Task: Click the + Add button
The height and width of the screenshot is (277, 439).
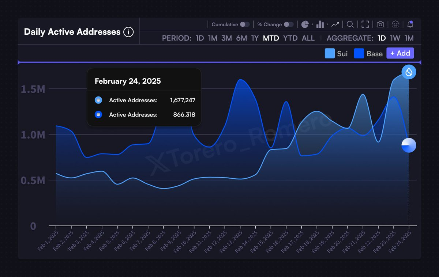Action: [400, 53]
